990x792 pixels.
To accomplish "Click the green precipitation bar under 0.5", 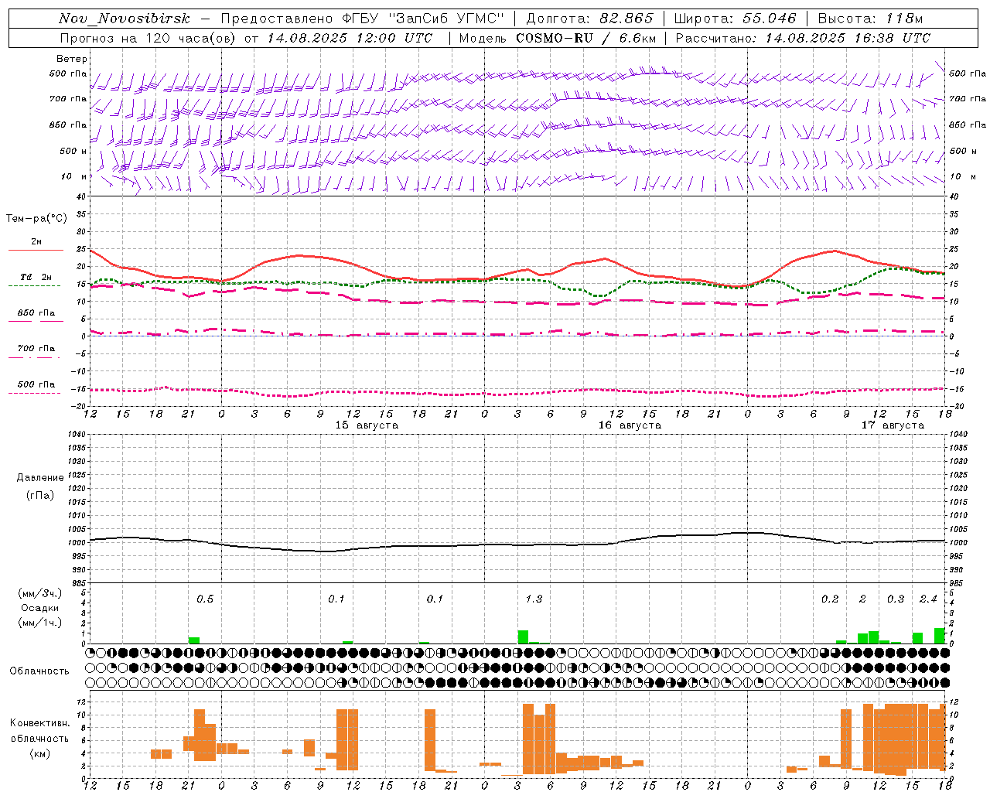I will coord(194,640).
